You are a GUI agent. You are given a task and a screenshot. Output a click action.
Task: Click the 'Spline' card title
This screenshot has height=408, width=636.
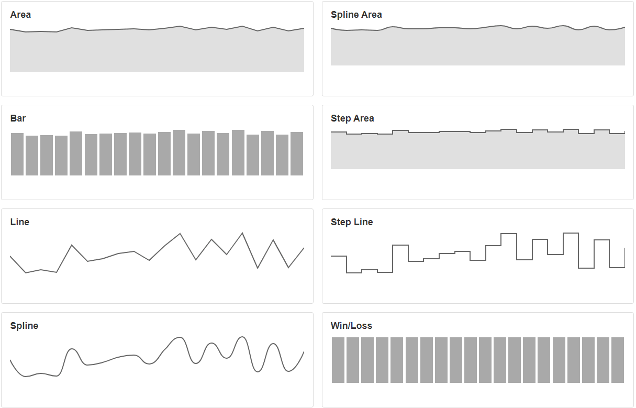[x=24, y=326]
